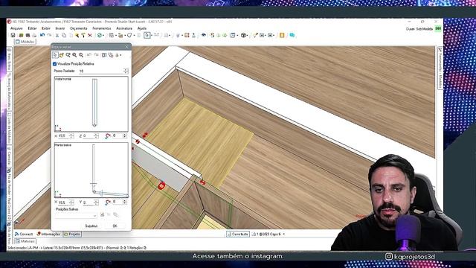Open the Inserir menu
Viewport: 476px width, 268px height.
pyautogui.click(x=60, y=28)
